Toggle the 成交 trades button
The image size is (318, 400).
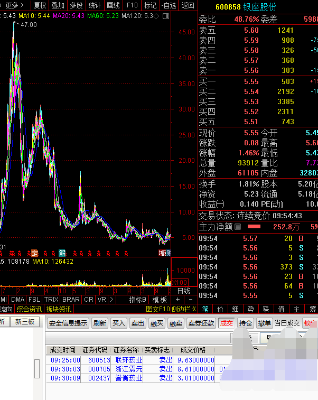click(x=227, y=323)
